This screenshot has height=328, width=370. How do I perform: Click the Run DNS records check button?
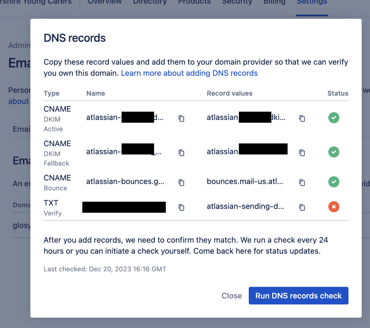[298, 296]
